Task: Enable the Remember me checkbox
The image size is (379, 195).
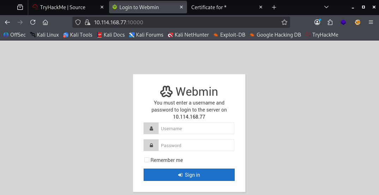Action: coord(147,160)
